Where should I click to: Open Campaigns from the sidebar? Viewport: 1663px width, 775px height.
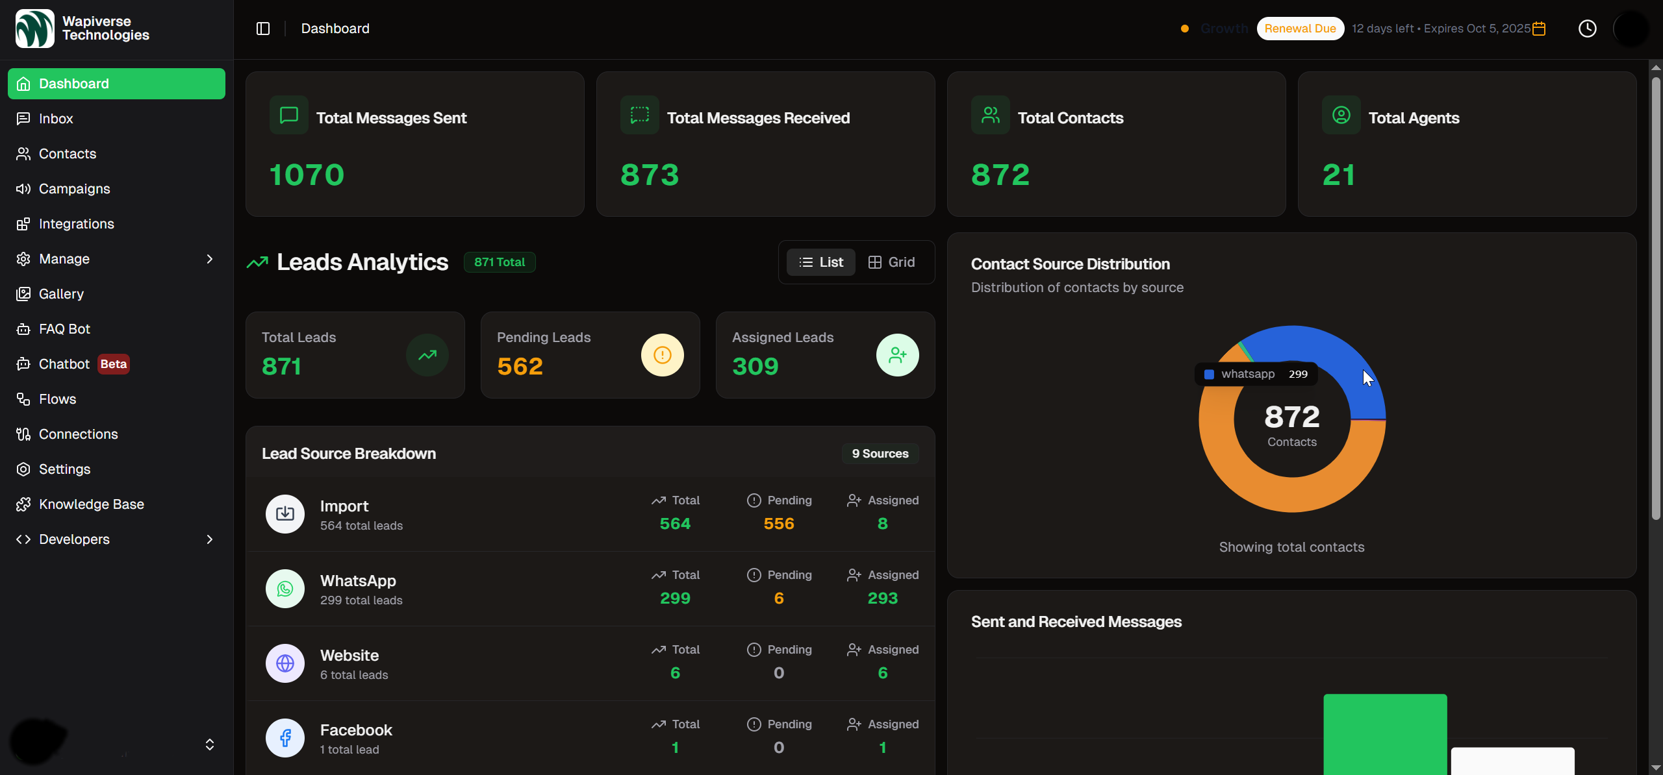click(74, 189)
